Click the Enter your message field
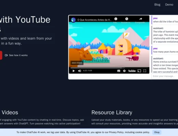Viewport: 178px width, 136px height. 165,76
